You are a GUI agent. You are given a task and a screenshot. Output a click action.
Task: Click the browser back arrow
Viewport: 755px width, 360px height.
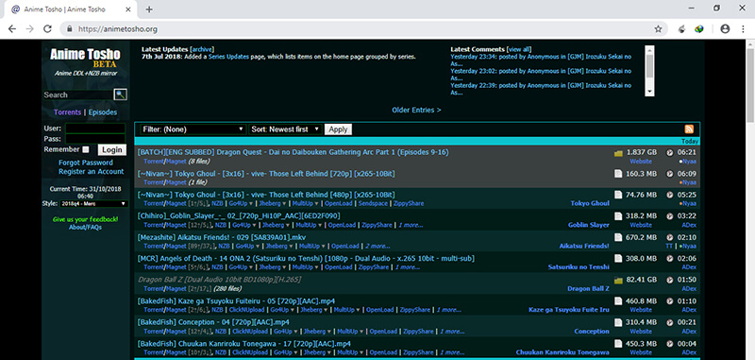click(12, 29)
